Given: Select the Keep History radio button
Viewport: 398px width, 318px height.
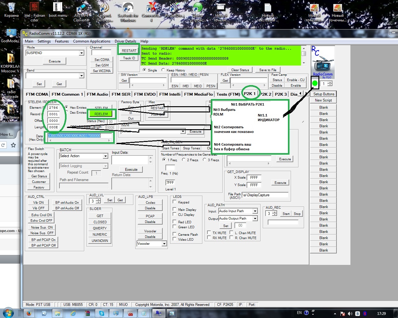Looking at the screenshot, I should click(163, 70).
